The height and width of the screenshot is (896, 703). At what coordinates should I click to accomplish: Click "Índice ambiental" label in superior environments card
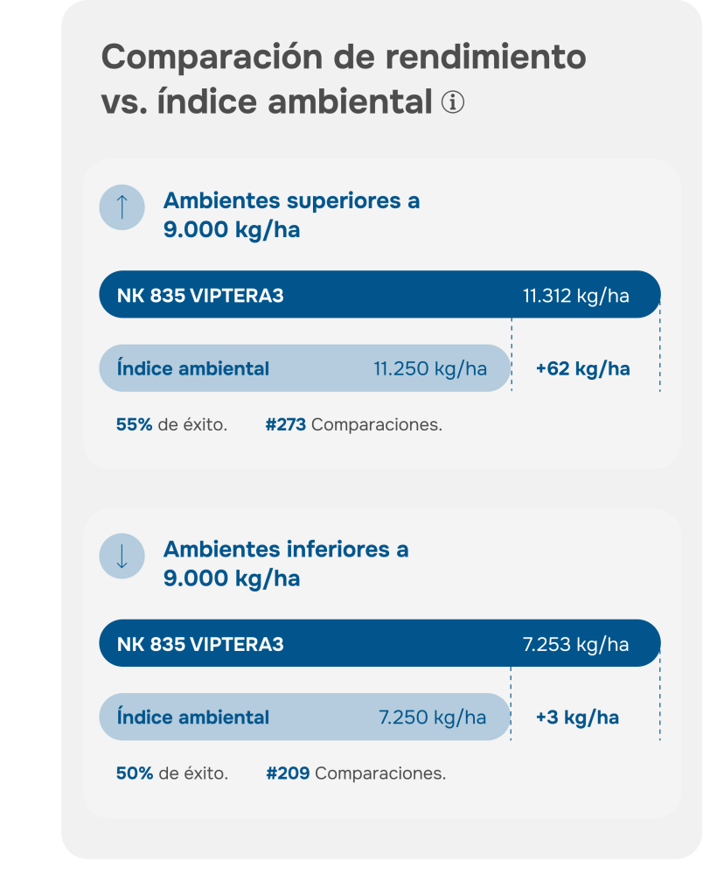coord(193,368)
